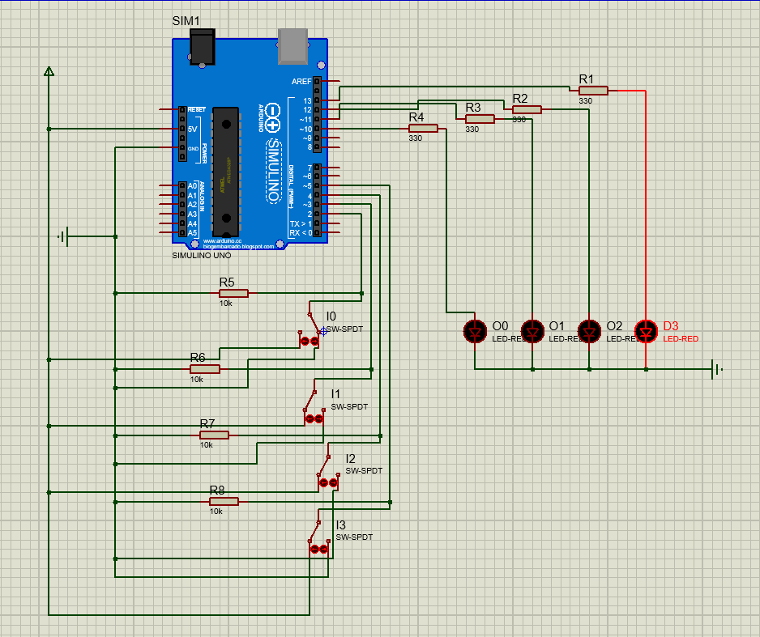
Task: Select the highlighted D3 LED symbol
Action: coord(646,332)
